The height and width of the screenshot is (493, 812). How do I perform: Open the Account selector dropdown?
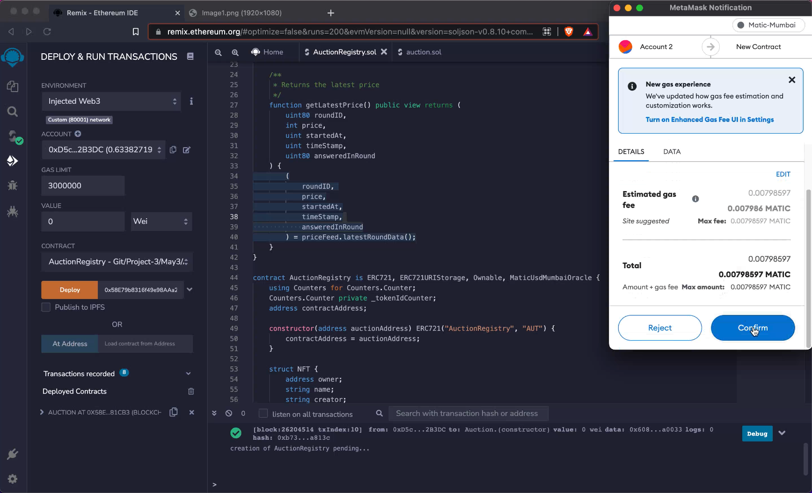coord(103,150)
